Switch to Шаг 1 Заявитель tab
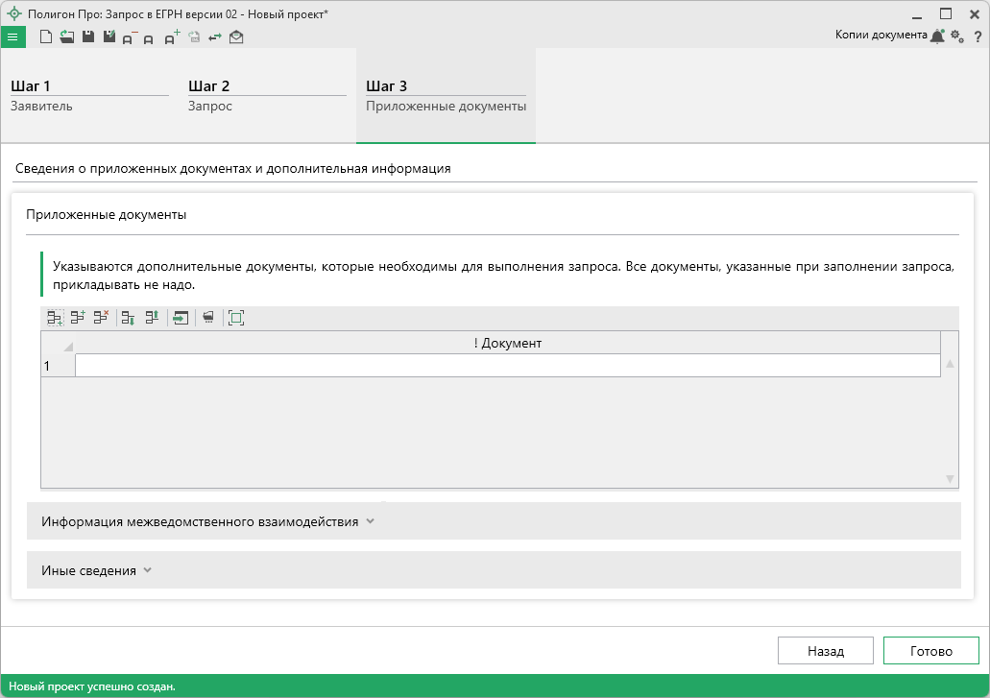The height and width of the screenshot is (698, 990). [x=88, y=96]
